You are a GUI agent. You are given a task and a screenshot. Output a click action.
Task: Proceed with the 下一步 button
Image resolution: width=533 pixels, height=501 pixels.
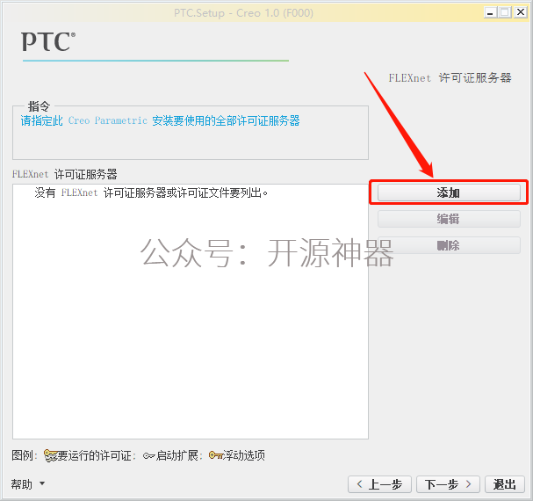coord(448,484)
